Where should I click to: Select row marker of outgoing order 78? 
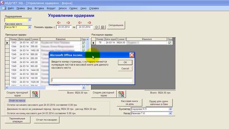pos(93,43)
